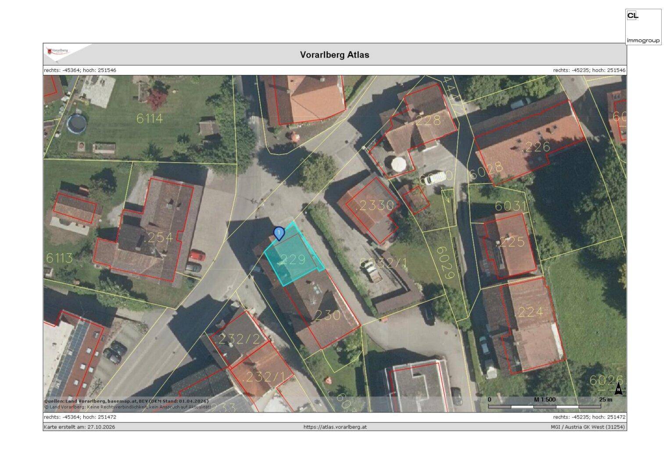The height and width of the screenshot is (474, 670).
Task: Click parcel number .232/1
Action: 263,377
